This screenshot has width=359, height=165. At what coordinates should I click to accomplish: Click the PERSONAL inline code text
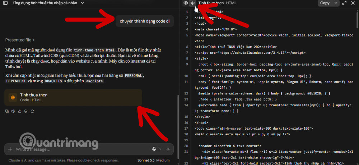[134, 76]
